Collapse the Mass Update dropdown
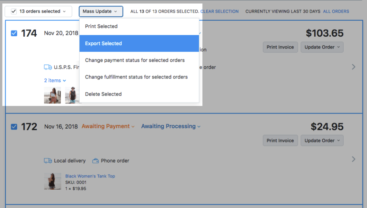367x208 pixels. tap(100, 11)
